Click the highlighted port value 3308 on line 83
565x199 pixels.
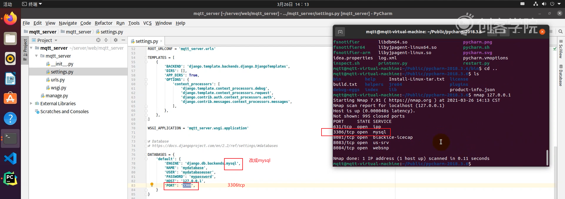click(187, 185)
